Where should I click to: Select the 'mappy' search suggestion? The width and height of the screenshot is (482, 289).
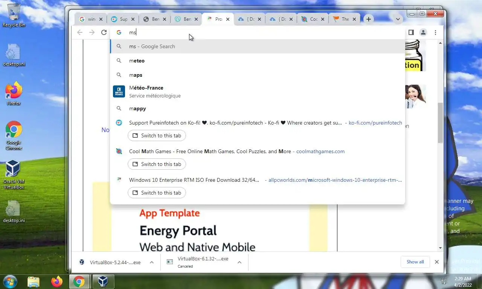tap(258, 108)
